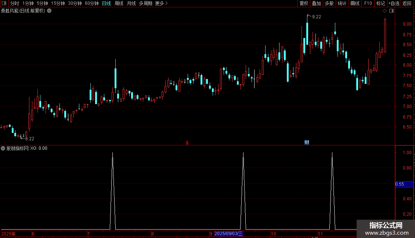Screen dimensions: 415x238
Task: Click the red S marker under the chart
Action: click(x=187, y=143)
